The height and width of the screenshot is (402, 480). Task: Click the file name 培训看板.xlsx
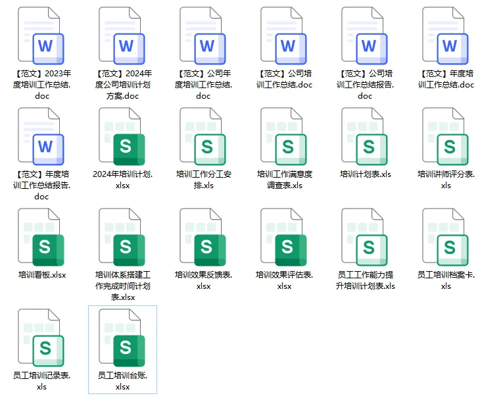(x=42, y=274)
